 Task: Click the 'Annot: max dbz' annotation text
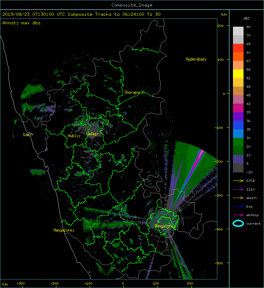(21, 23)
